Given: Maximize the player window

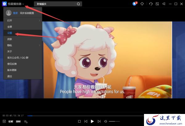Looking at the screenshot, I should pyautogui.click(x=176, y=4).
